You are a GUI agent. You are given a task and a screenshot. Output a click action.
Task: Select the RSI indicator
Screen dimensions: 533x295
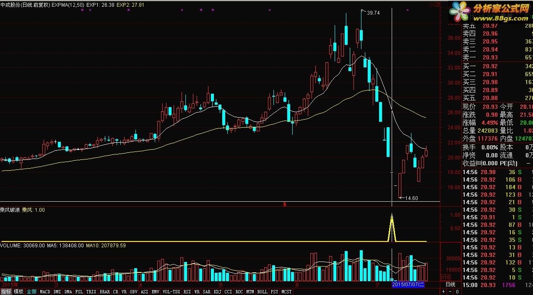click(x=187, y=292)
